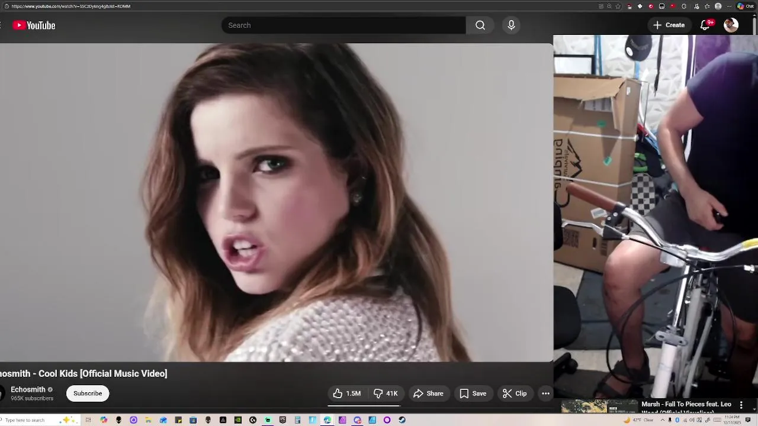
Task: Open browser settings and more ellipsis
Action: [729, 6]
